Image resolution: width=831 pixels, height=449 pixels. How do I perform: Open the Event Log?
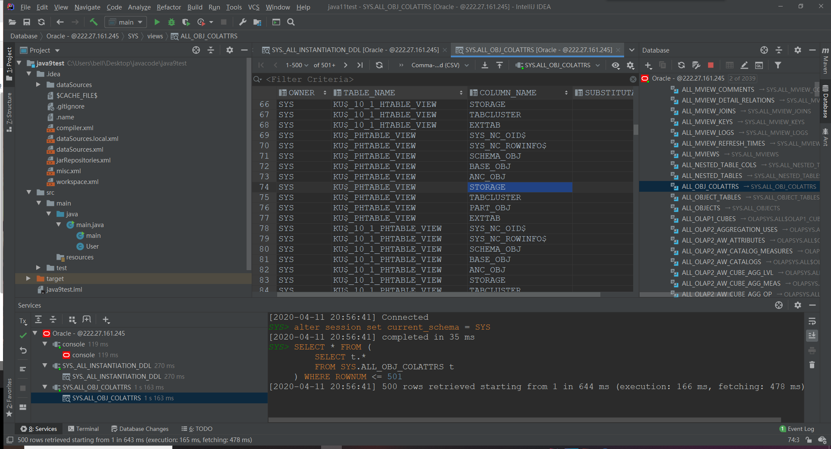click(x=797, y=429)
